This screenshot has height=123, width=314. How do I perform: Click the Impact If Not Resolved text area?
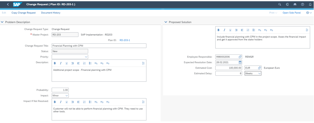click(x=99, y=113)
